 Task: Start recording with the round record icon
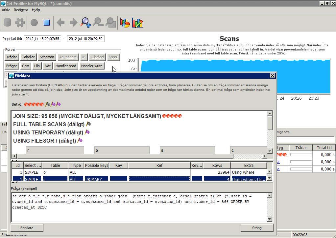[34, 22]
